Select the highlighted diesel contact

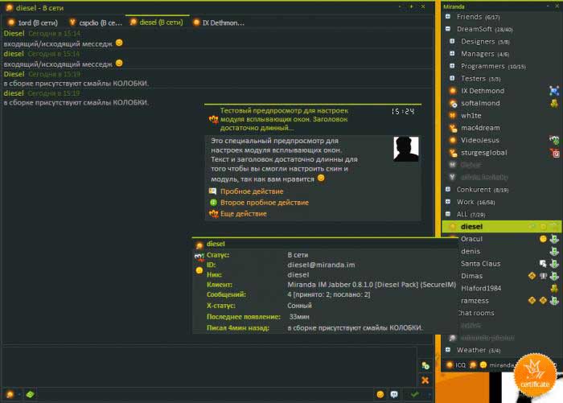(501, 226)
